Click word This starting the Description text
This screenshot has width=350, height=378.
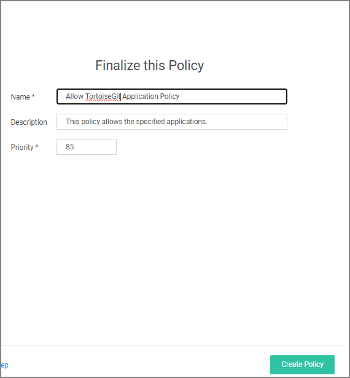point(72,122)
